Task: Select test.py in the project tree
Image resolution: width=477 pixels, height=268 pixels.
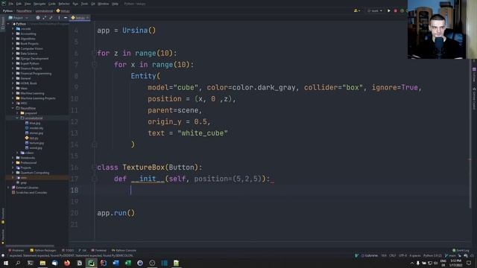Action: point(31,138)
